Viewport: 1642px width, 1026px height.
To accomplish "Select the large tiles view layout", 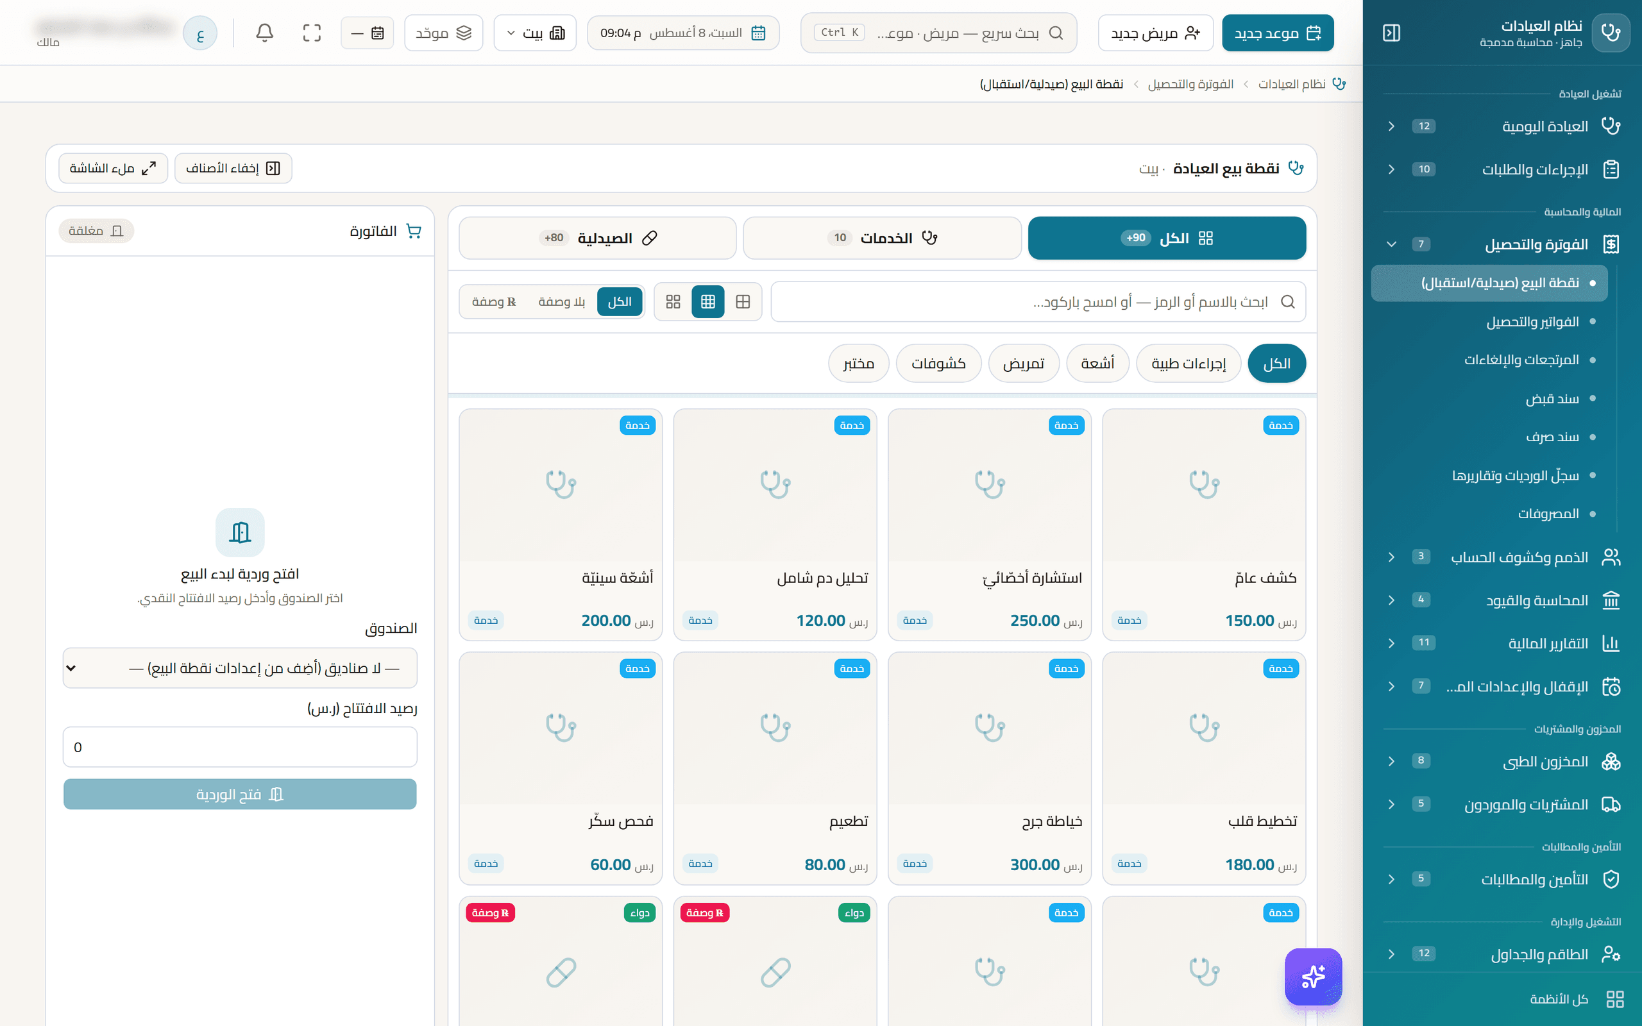I will (x=673, y=302).
